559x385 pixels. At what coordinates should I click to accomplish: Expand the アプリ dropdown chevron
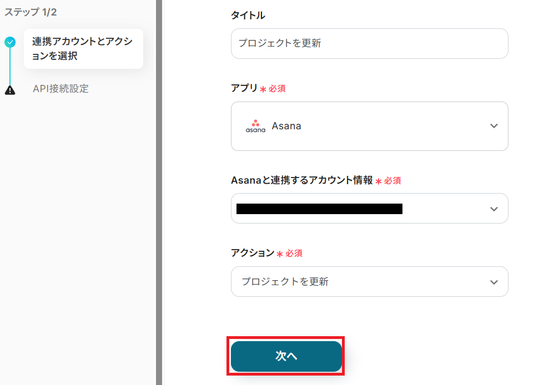point(493,126)
